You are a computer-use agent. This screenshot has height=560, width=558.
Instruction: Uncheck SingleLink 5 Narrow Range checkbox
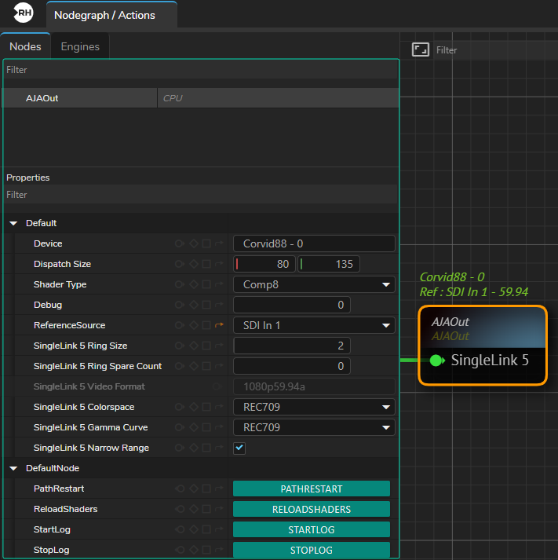point(239,448)
